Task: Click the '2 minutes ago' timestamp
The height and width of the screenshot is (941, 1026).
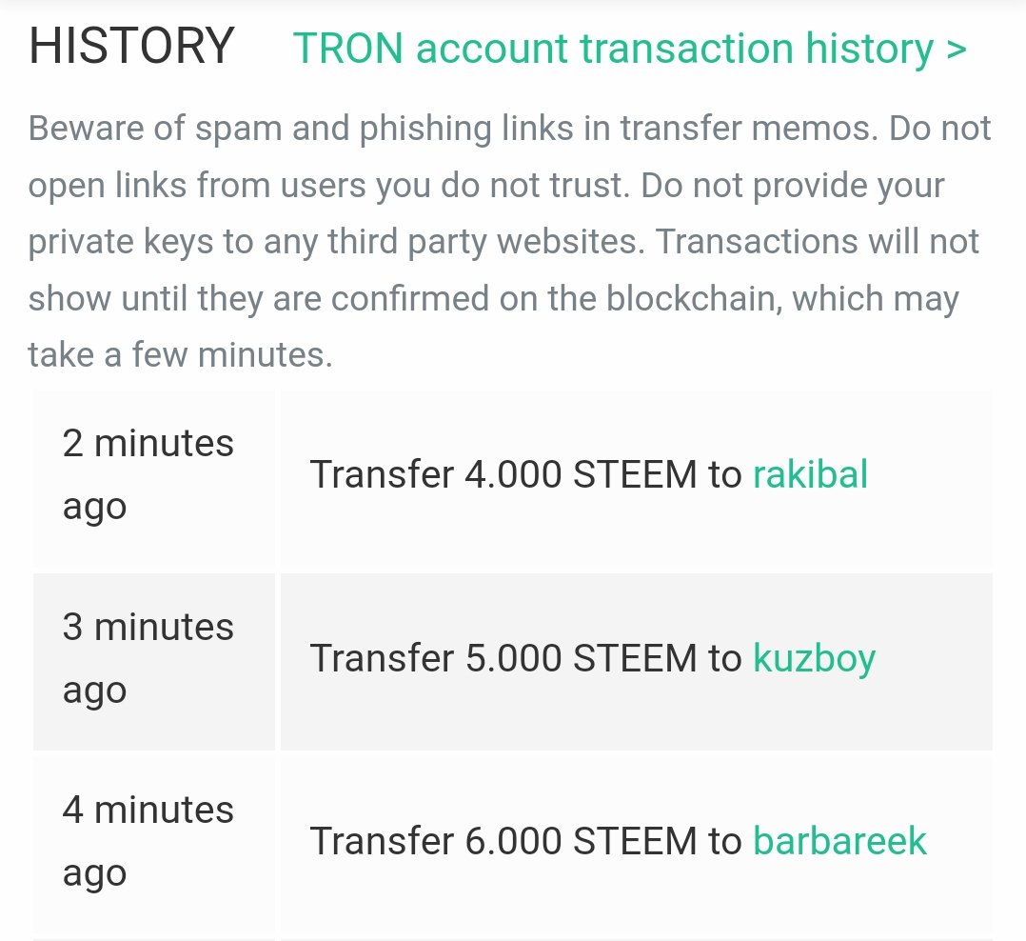Action: 148,475
